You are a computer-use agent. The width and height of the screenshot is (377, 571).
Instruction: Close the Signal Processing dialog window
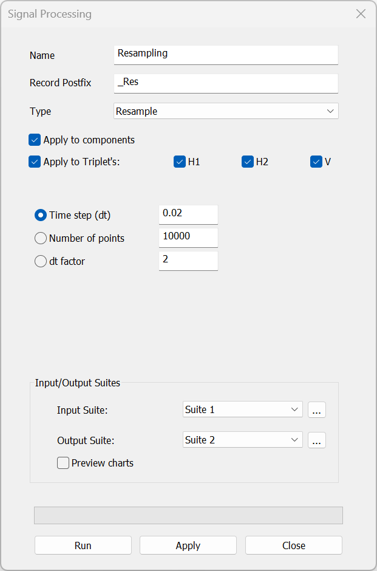click(361, 14)
